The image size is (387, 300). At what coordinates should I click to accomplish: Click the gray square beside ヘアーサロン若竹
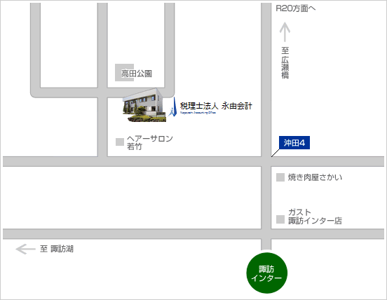(x=120, y=142)
